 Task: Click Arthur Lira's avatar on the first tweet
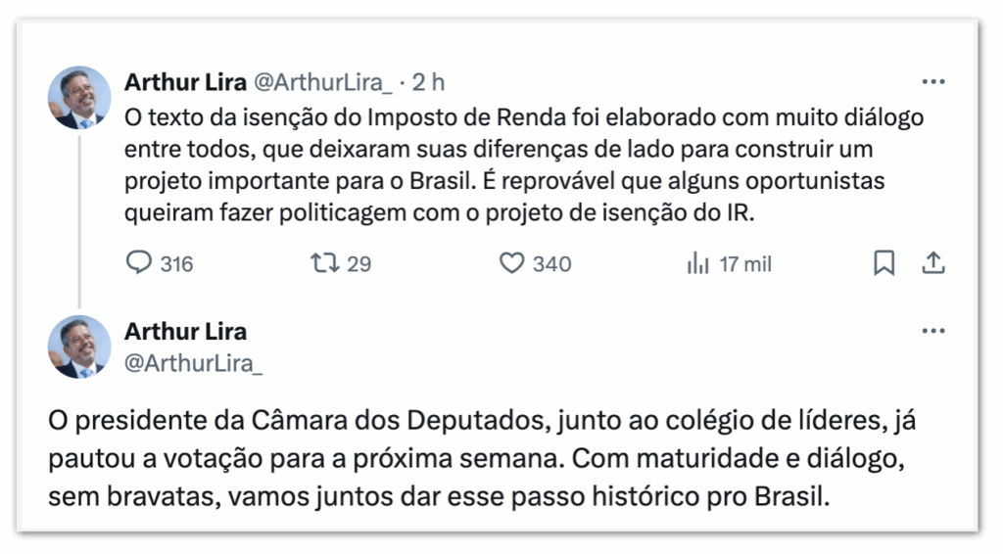point(79,99)
